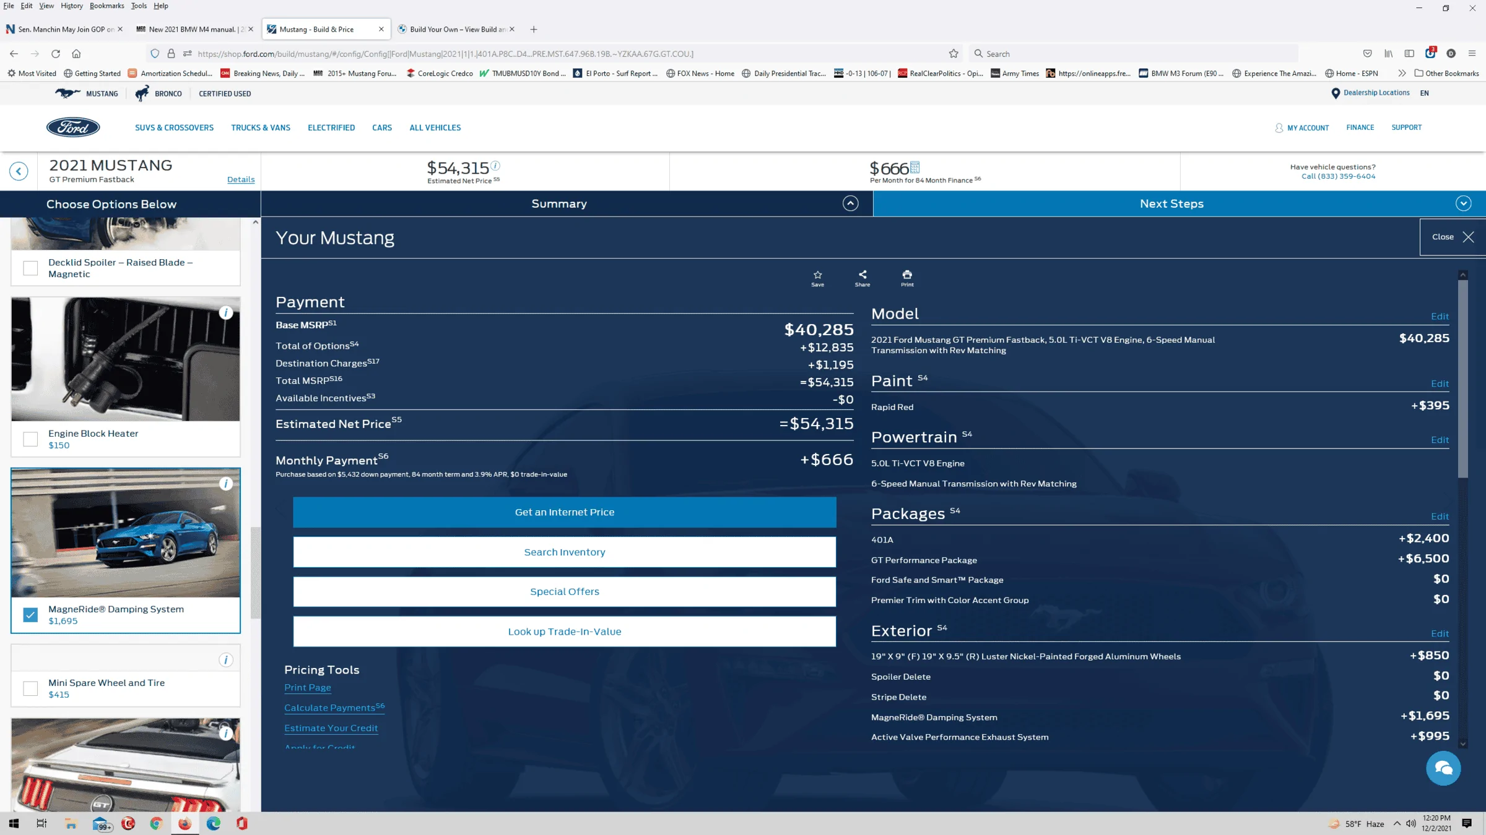Show hidden system tray icons

pyautogui.click(x=1397, y=823)
